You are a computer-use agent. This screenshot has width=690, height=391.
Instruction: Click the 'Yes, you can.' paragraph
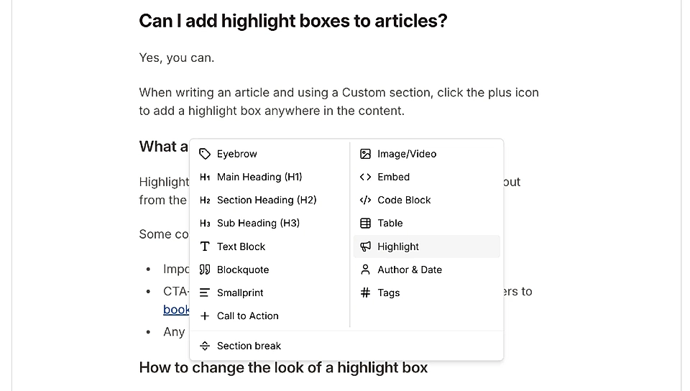[177, 57]
